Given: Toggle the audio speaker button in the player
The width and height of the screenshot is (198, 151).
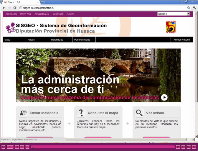Looking at the screenshot, I should point(178,147).
